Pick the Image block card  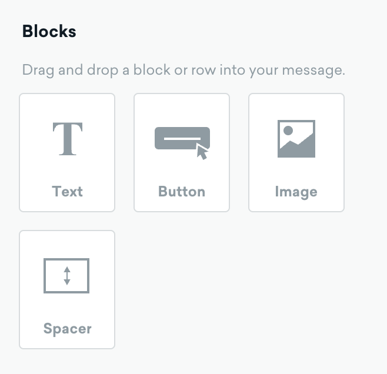(296, 152)
